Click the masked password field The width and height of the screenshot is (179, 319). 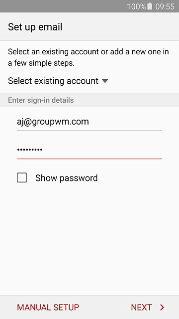tap(89, 150)
